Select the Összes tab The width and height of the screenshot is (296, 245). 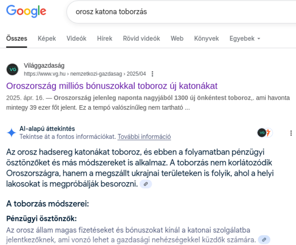tap(17, 38)
